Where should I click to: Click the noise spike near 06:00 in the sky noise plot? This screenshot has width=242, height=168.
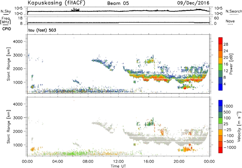pyautogui.click(x=75, y=10)
